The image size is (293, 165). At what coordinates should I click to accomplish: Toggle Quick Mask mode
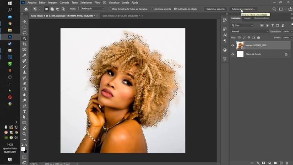[x=24, y=157]
